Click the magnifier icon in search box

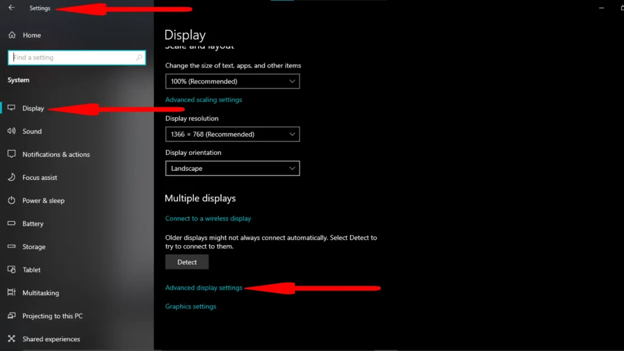(x=139, y=58)
